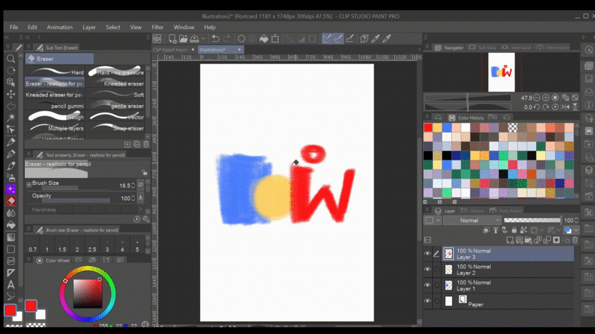Screen dimensions: 595x334
Task: Hide the Paper layer with its eye icon
Action: point(427,301)
